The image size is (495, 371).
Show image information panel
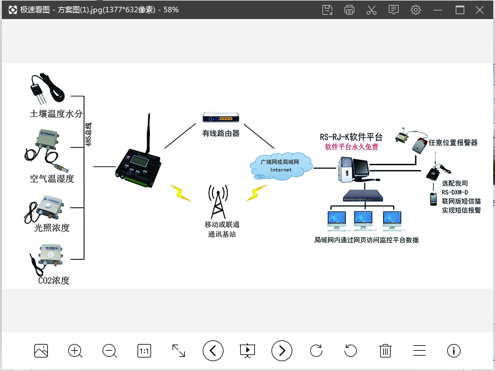(x=454, y=351)
